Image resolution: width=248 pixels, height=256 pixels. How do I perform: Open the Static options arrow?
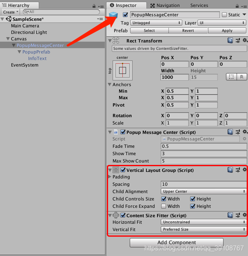pos(244,15)
